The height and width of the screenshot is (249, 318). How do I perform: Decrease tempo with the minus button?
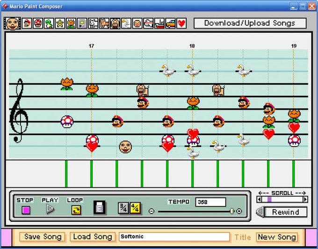pos(152,211)
